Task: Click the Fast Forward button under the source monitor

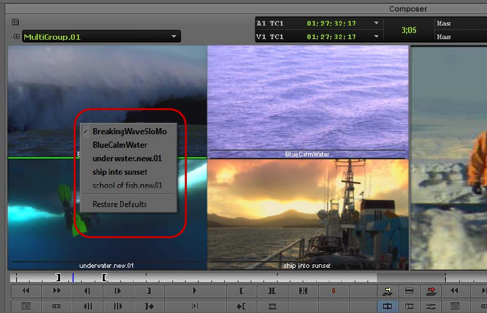Action: point(57,291)
